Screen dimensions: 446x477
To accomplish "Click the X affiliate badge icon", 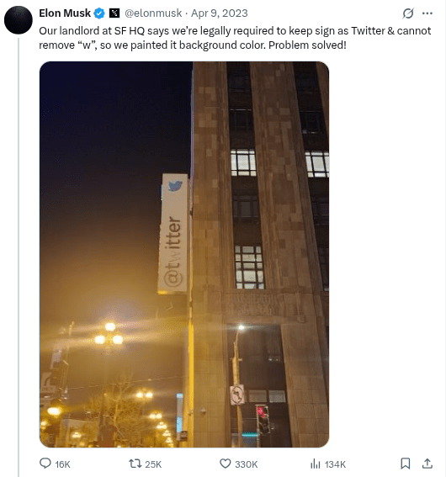I will [114, 13].
